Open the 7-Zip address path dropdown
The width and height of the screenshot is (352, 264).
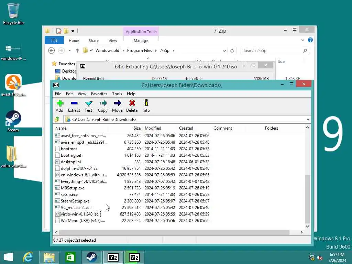click(308, 120)
